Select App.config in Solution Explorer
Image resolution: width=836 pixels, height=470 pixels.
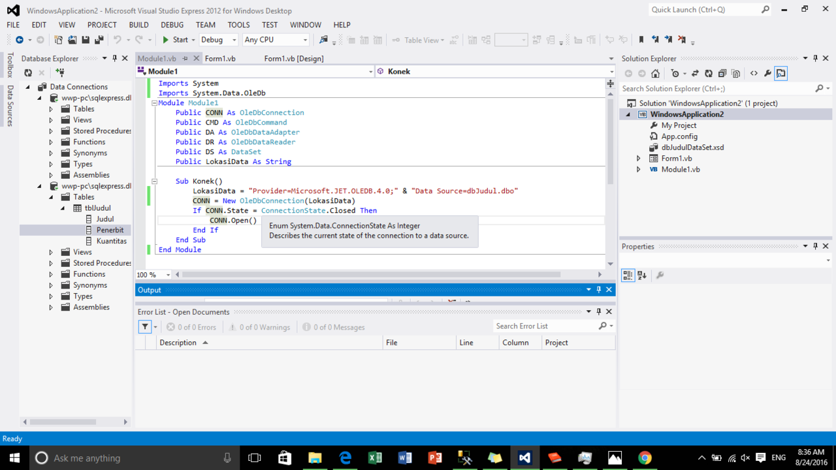(x=679, y=136)
